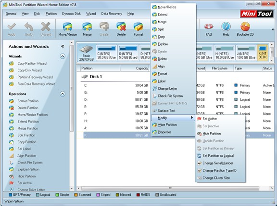
Task: Select Explore in the context menu
Action: 173,44
